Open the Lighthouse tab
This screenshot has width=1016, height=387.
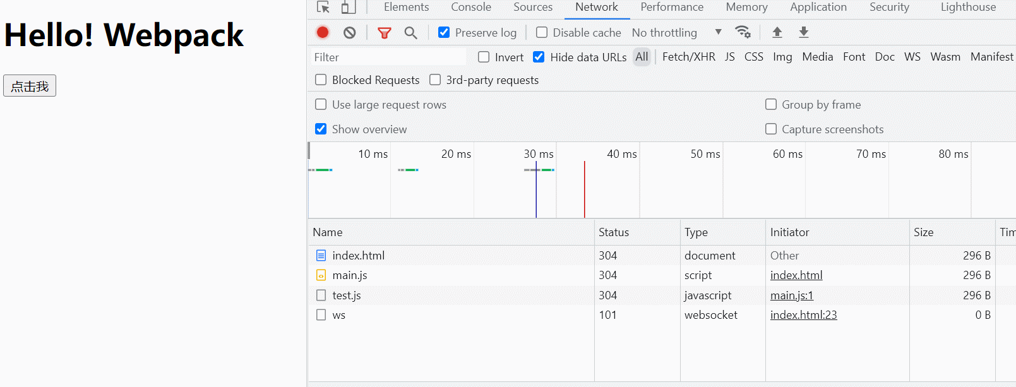pyautogui.click(x=969, y=7)
